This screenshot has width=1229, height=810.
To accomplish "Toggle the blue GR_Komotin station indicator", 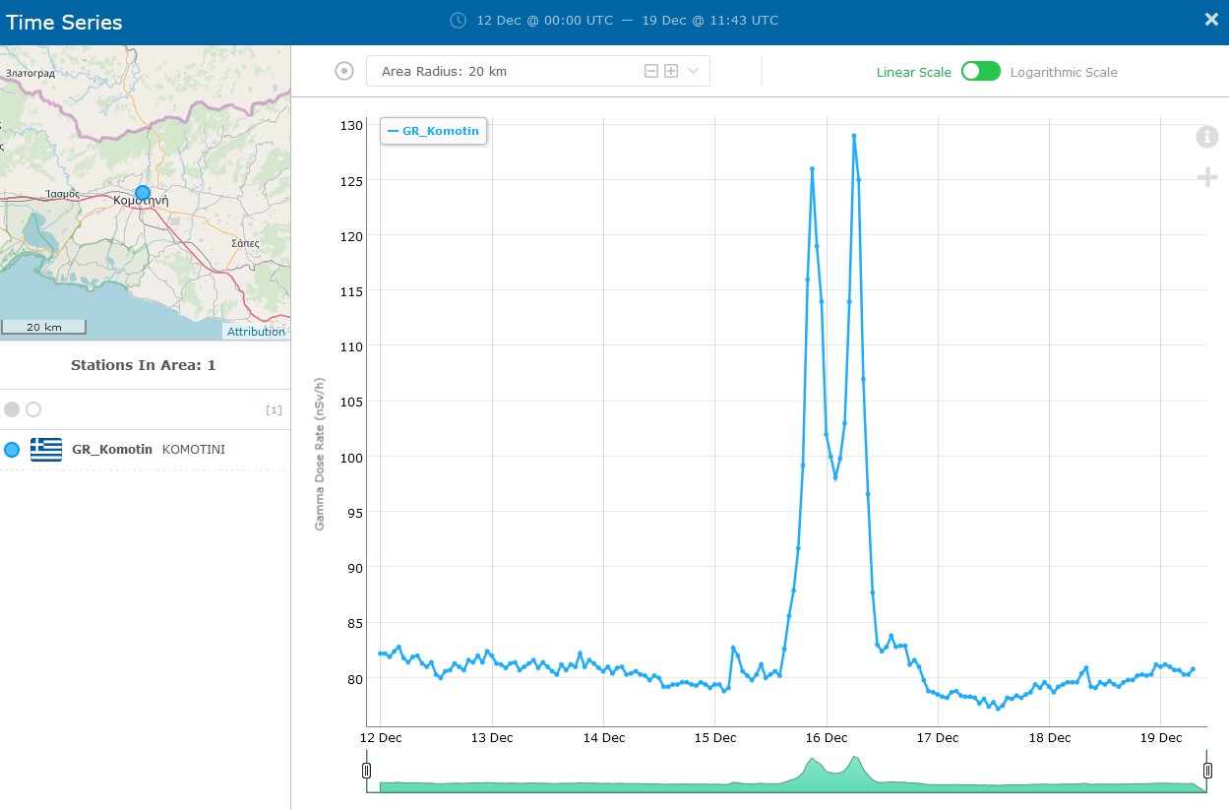I will [12, 450].
